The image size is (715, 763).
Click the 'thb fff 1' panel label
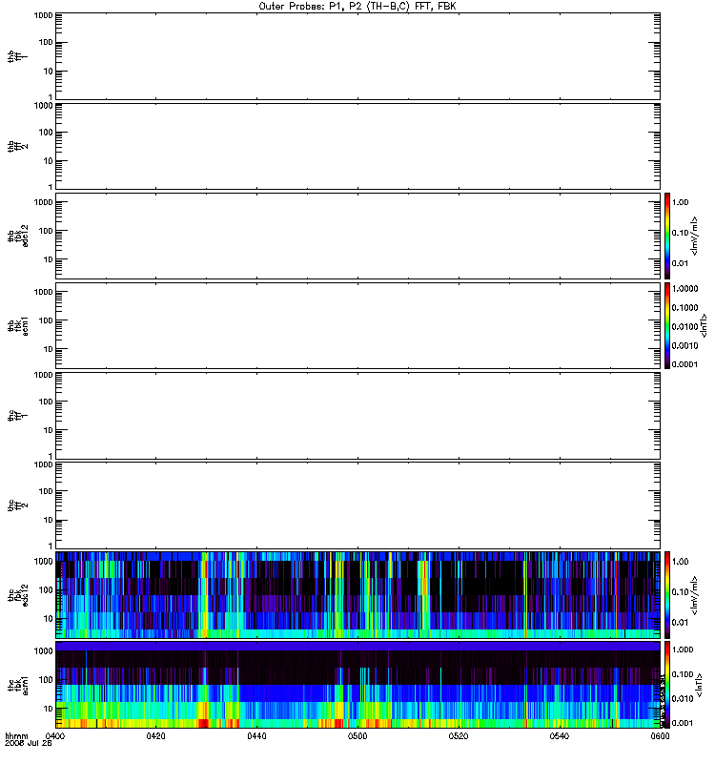[x=17, y=56]
